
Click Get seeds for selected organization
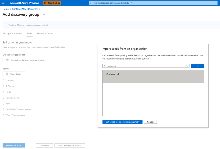(122, 122)
